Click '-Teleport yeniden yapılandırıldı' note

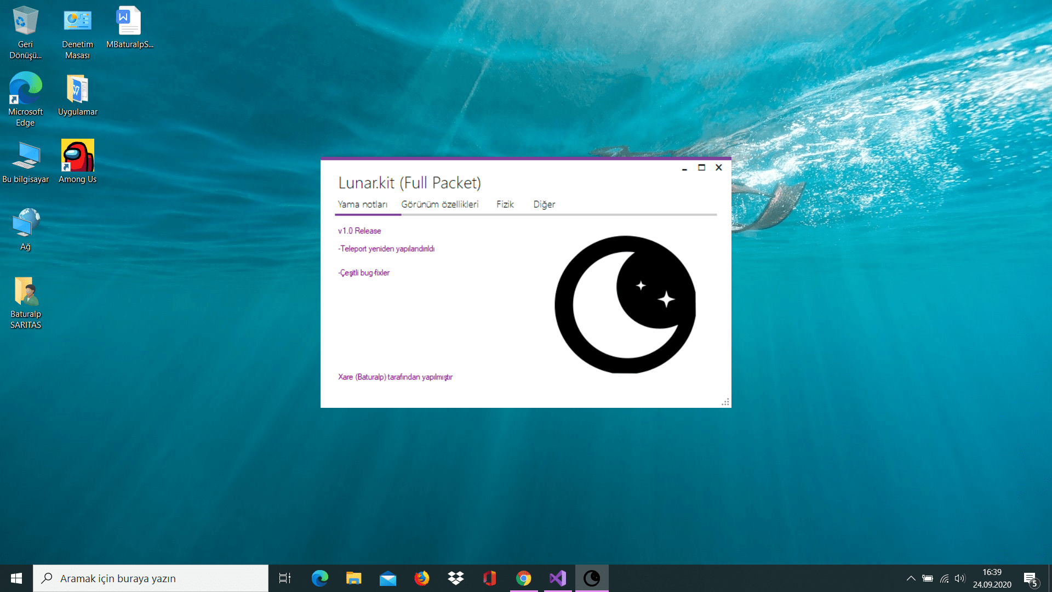[x=386, y=249]
